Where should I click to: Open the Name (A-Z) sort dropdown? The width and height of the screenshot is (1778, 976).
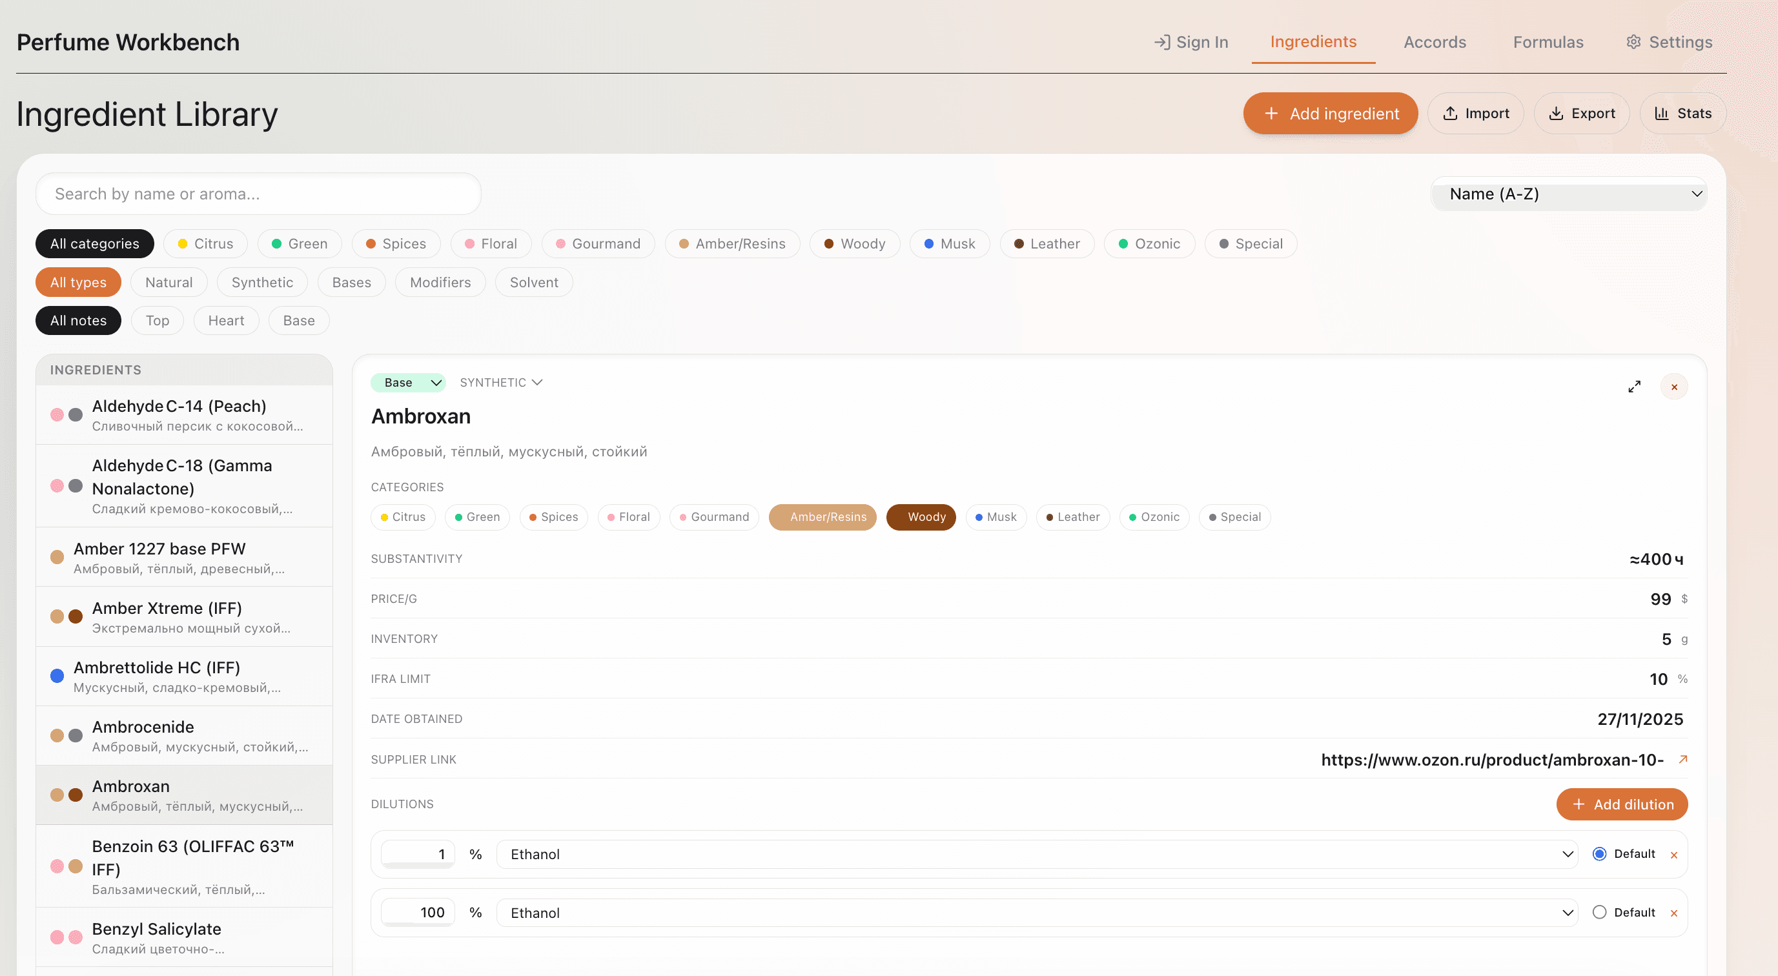[1569, 194]
